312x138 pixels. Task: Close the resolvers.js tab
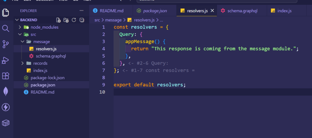pyautogui.click(x=212, y=11)
